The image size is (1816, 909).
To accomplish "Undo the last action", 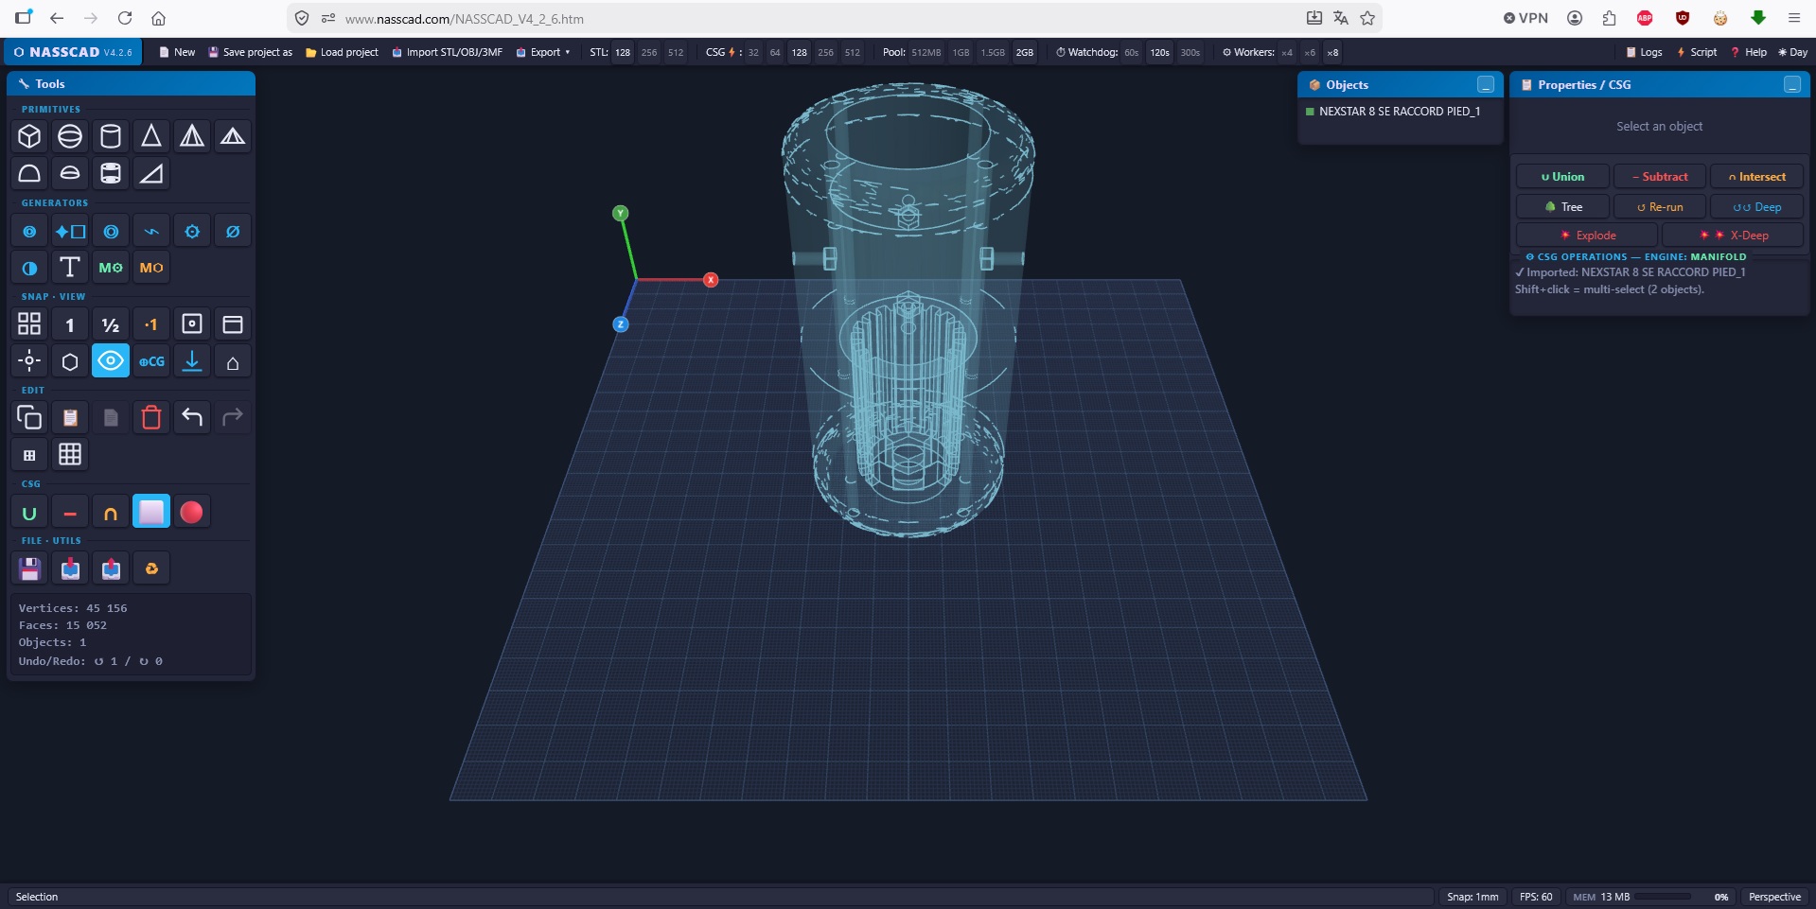I will click(x=192, y=417).
